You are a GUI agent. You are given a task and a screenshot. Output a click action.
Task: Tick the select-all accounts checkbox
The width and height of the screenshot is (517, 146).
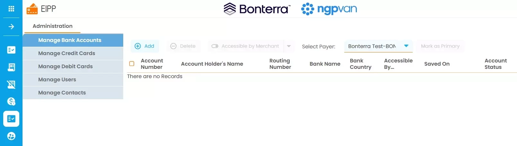[132, 63]
